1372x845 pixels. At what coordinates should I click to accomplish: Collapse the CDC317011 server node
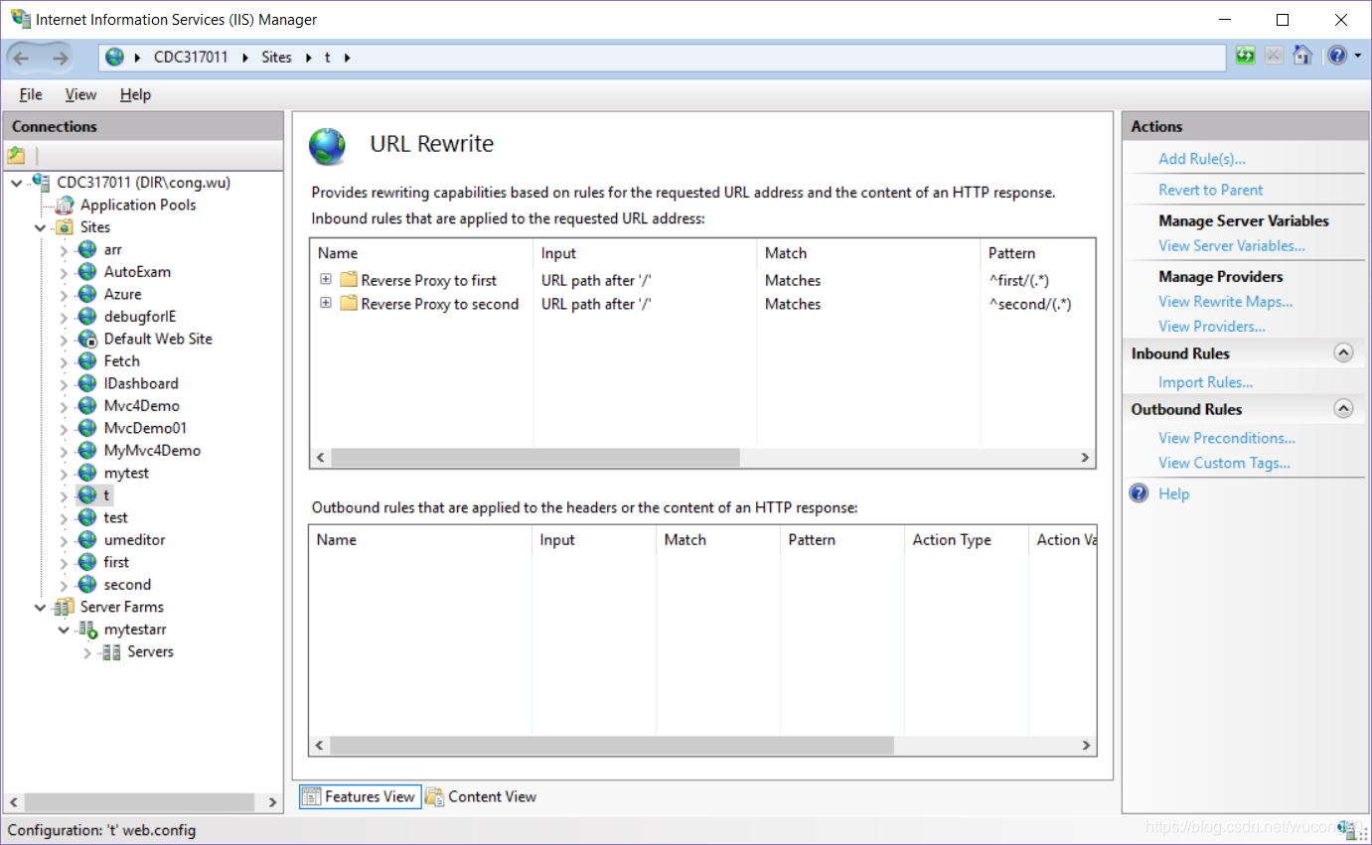[x=17, y=183]
